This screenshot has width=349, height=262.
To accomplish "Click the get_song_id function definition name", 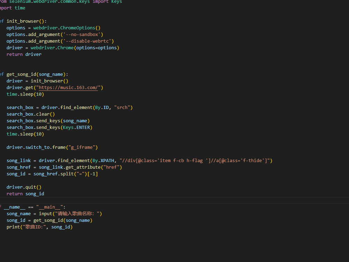I will (21, 74).
